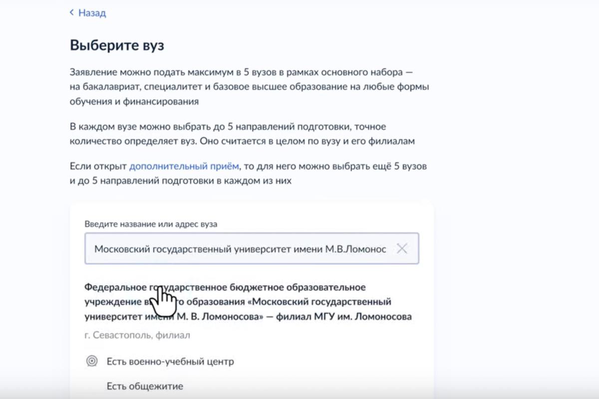Screen dimensions: 599x399
Task: Clear the university search field with X
Action: point(402,248)
